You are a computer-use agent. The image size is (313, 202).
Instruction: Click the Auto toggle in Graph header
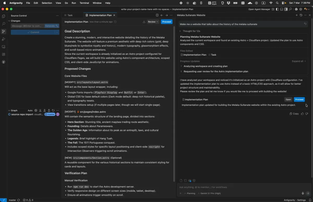30,110
